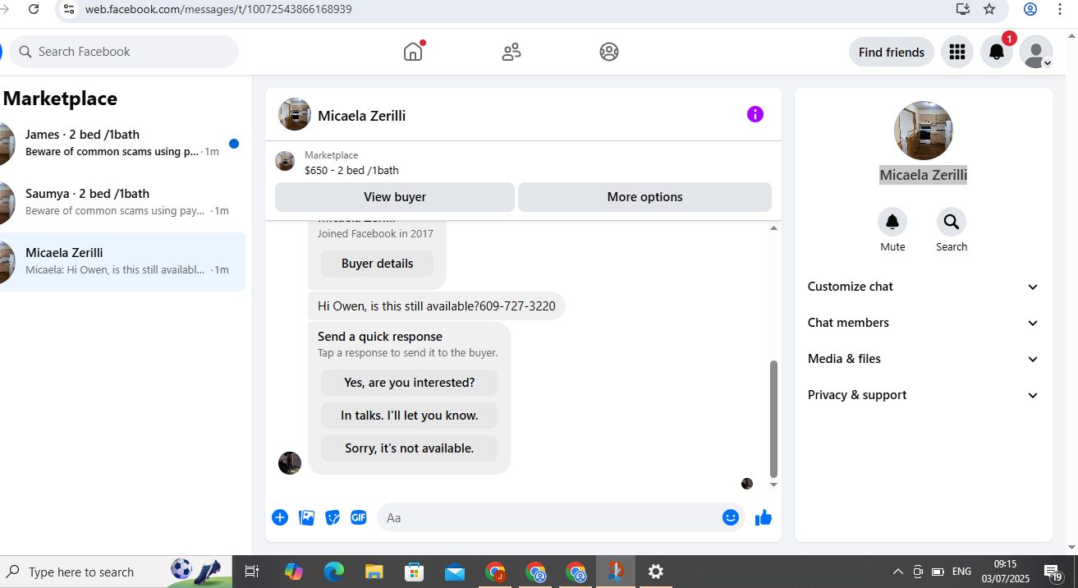This screenshot has width=1078, height=588.
Task: Open the Friends icon in top navigation
Action: pyautogui.click(x=511, y=52)
